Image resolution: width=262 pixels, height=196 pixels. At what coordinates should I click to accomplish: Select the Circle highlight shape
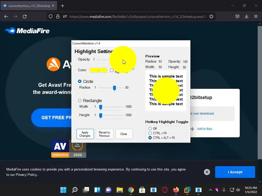[x=80, y=81]
